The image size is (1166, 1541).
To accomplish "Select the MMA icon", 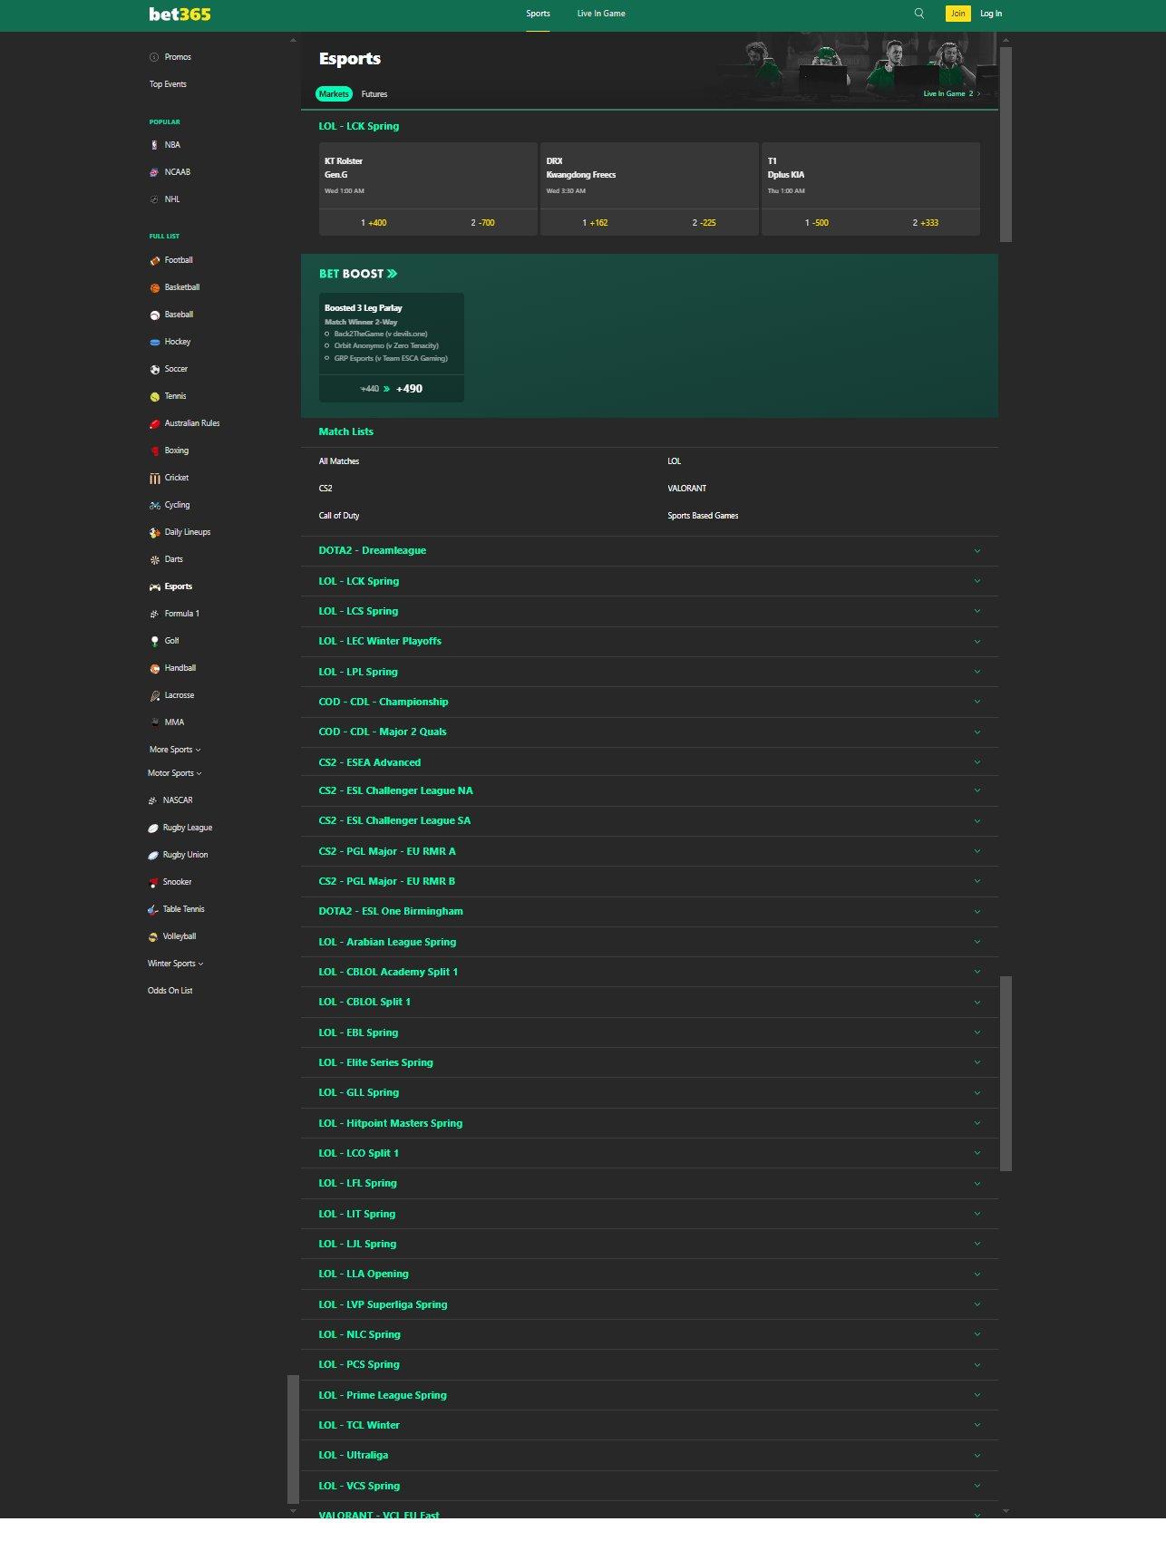I will point(154,722).
